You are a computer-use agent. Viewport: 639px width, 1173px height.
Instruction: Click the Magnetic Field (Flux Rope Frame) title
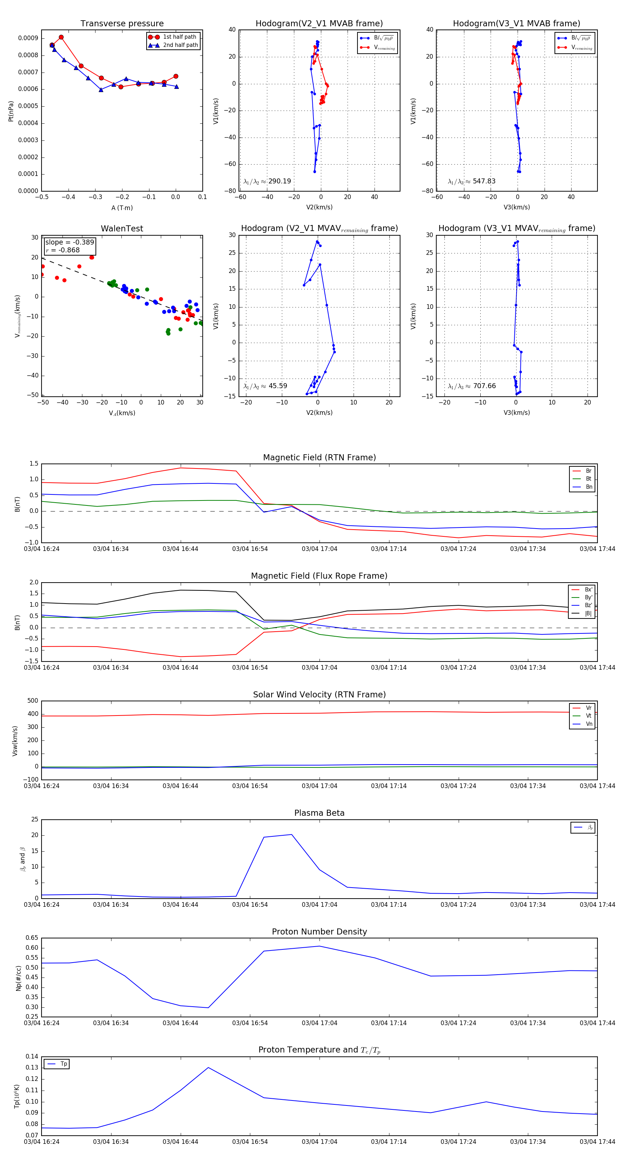pos(319,576)
